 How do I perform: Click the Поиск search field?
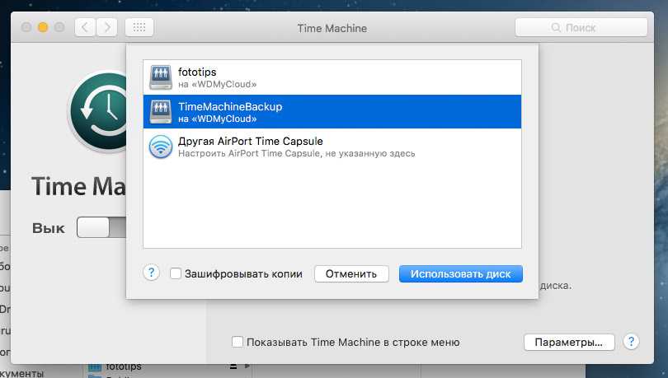coord(580,27)
